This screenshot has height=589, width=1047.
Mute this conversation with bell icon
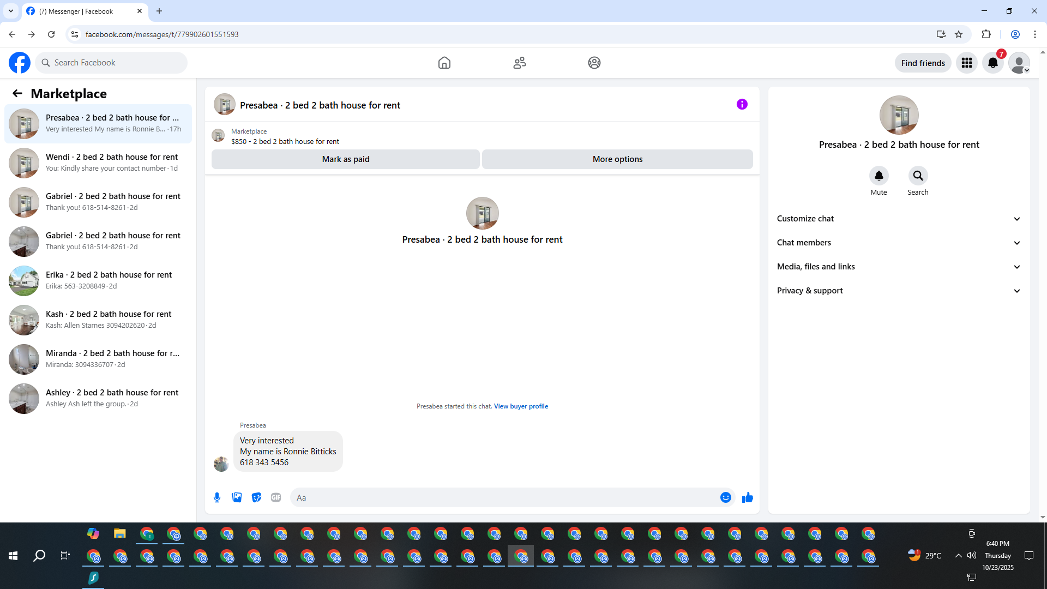(x=878, y=176)
